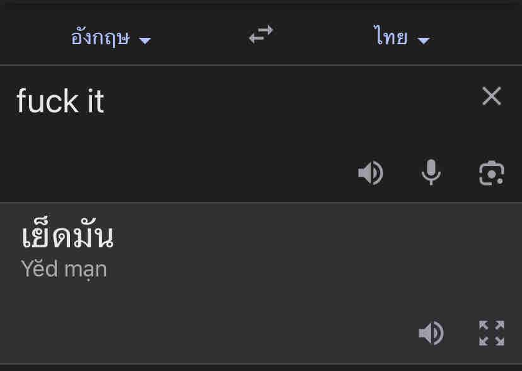The height and width of the screenshot is (371, 522).
Task: Open the ไทย target language selector
Action: 390,38
